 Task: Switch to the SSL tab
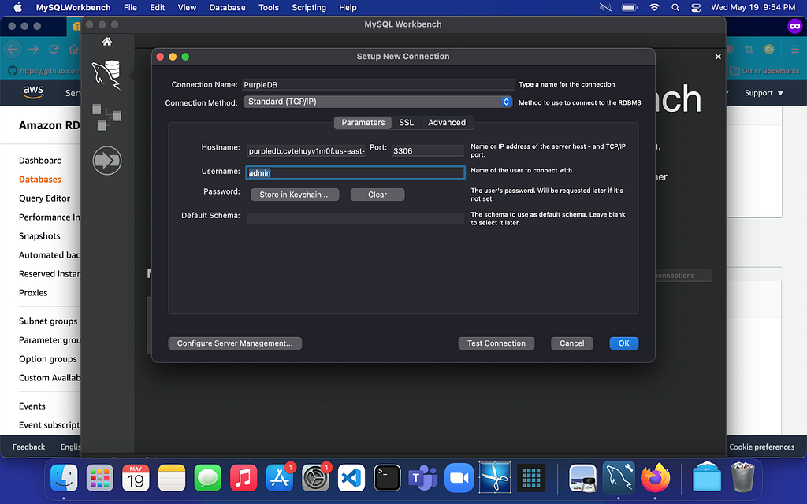pos(406,122)
